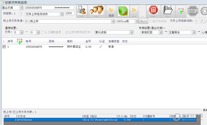The image size is (207, 125).
Task: Click the 文件上传后移动到 path field
Action: [x=201, y=21]
